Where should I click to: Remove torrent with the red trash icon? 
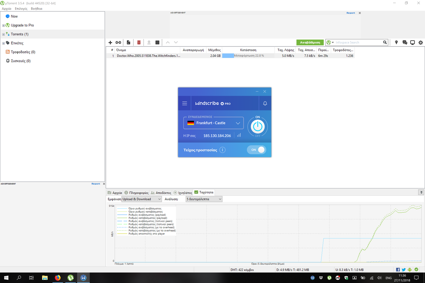(x=139, y=42)
